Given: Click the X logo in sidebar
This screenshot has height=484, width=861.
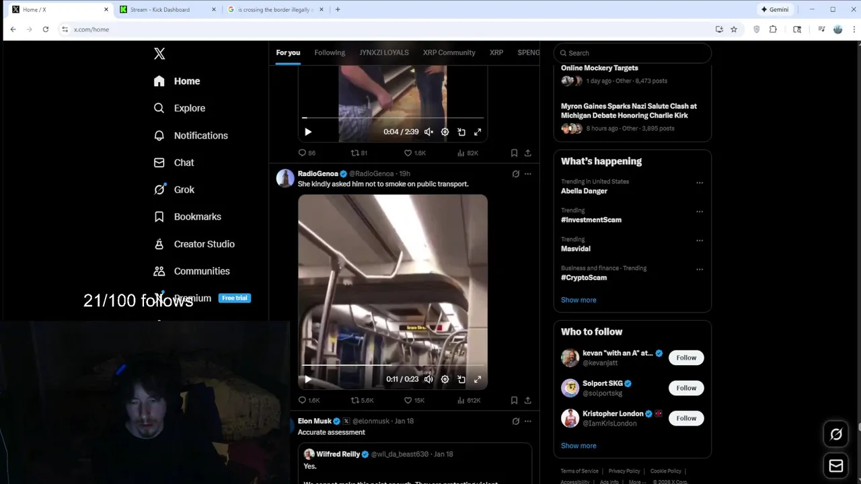Looking at the screenshot, I should (x=159, y=54).
